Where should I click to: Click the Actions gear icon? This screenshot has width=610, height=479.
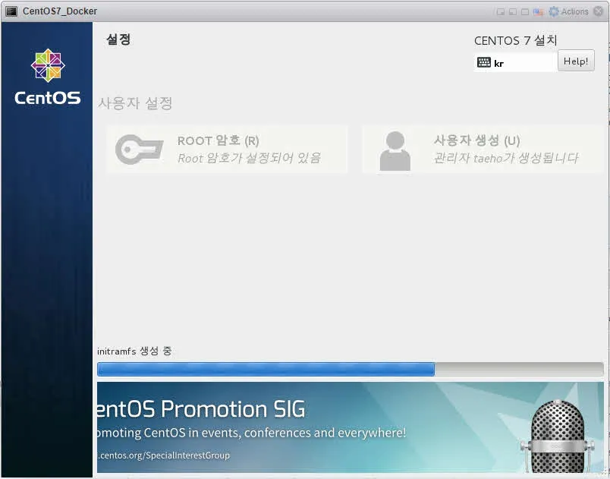(554, 11)
